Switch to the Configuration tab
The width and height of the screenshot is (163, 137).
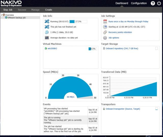[x=139, y=3]
